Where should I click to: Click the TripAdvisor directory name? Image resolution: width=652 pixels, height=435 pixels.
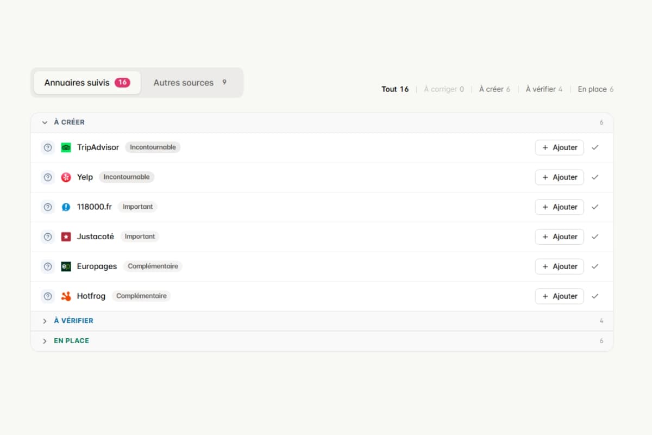pos(98,147)
